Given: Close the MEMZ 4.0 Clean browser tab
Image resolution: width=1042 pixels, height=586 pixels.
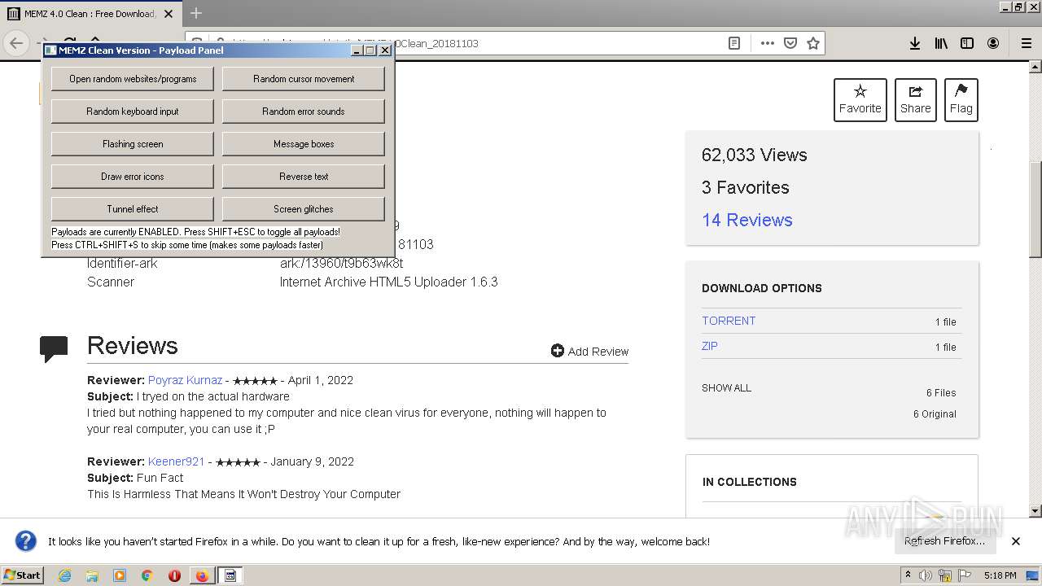Looking at the screenshot, I should tap(169, 14).
